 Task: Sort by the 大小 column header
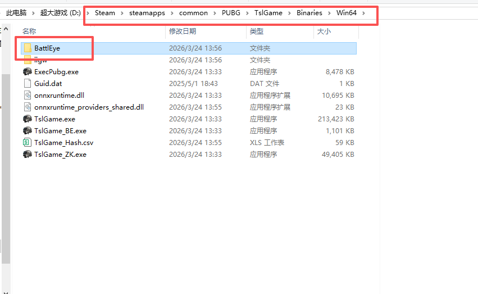pos(324,31)
